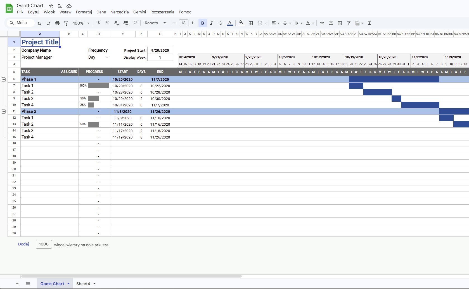This screenshot has height=289, width=469.
Task: Click Dodaj to add rows
Action: coord(23,244)
